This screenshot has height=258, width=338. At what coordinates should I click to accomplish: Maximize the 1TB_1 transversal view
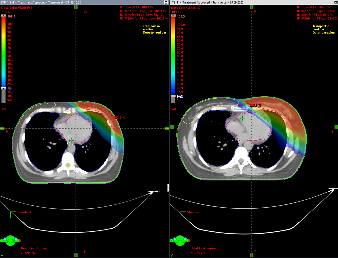[336, 2]
